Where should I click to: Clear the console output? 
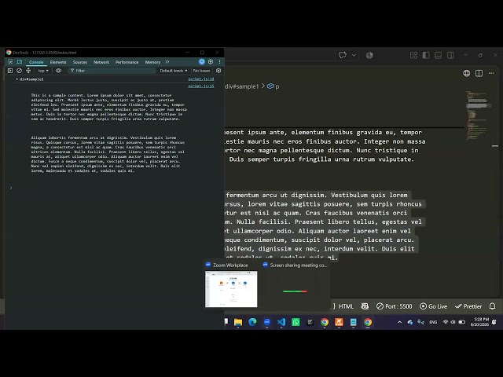(x=19, y=71)
